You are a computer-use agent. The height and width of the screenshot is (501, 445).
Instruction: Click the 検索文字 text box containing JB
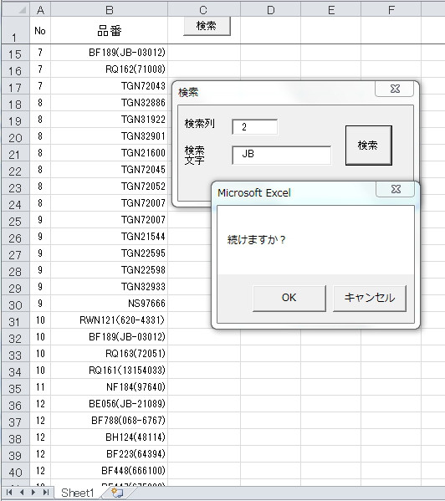point(281,155)
